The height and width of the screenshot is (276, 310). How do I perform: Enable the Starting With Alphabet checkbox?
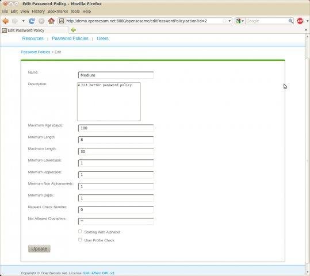[80, 231]
